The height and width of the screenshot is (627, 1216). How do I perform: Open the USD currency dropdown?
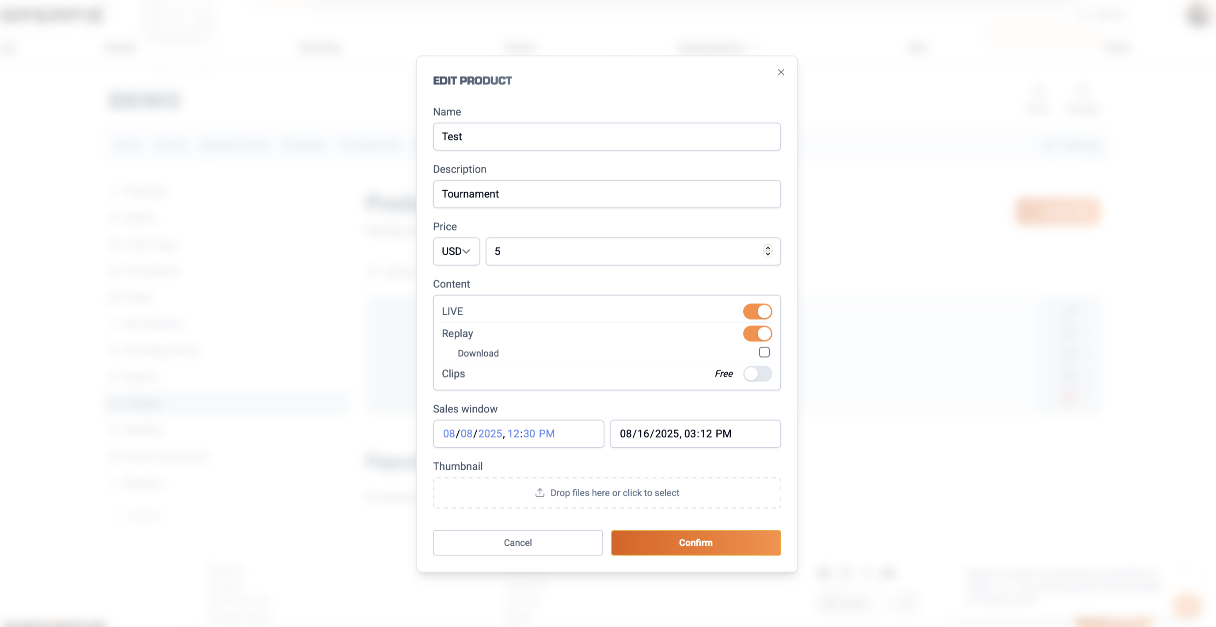pyautogui.click(x=456, y=251)
